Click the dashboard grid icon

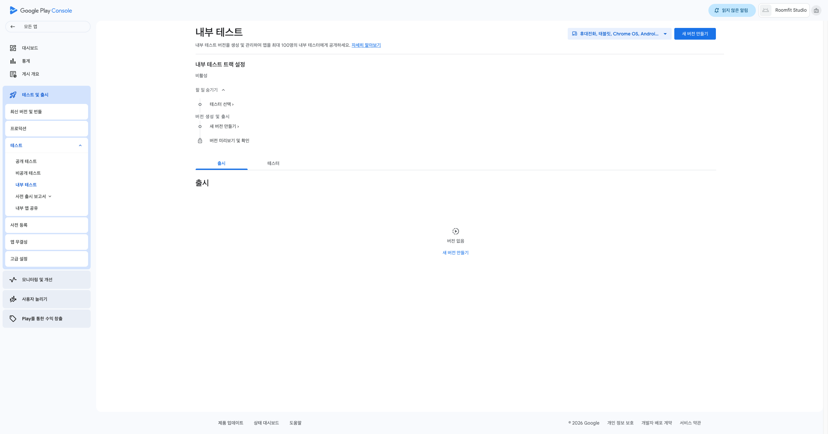coord(13,48)
